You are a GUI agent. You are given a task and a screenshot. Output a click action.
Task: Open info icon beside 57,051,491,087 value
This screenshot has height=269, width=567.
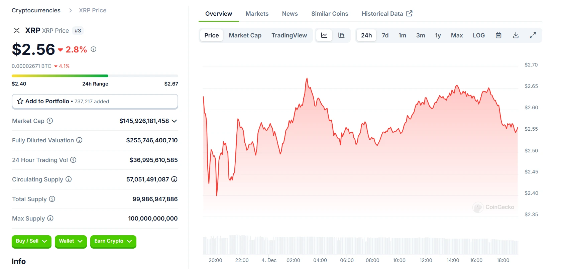174,179
